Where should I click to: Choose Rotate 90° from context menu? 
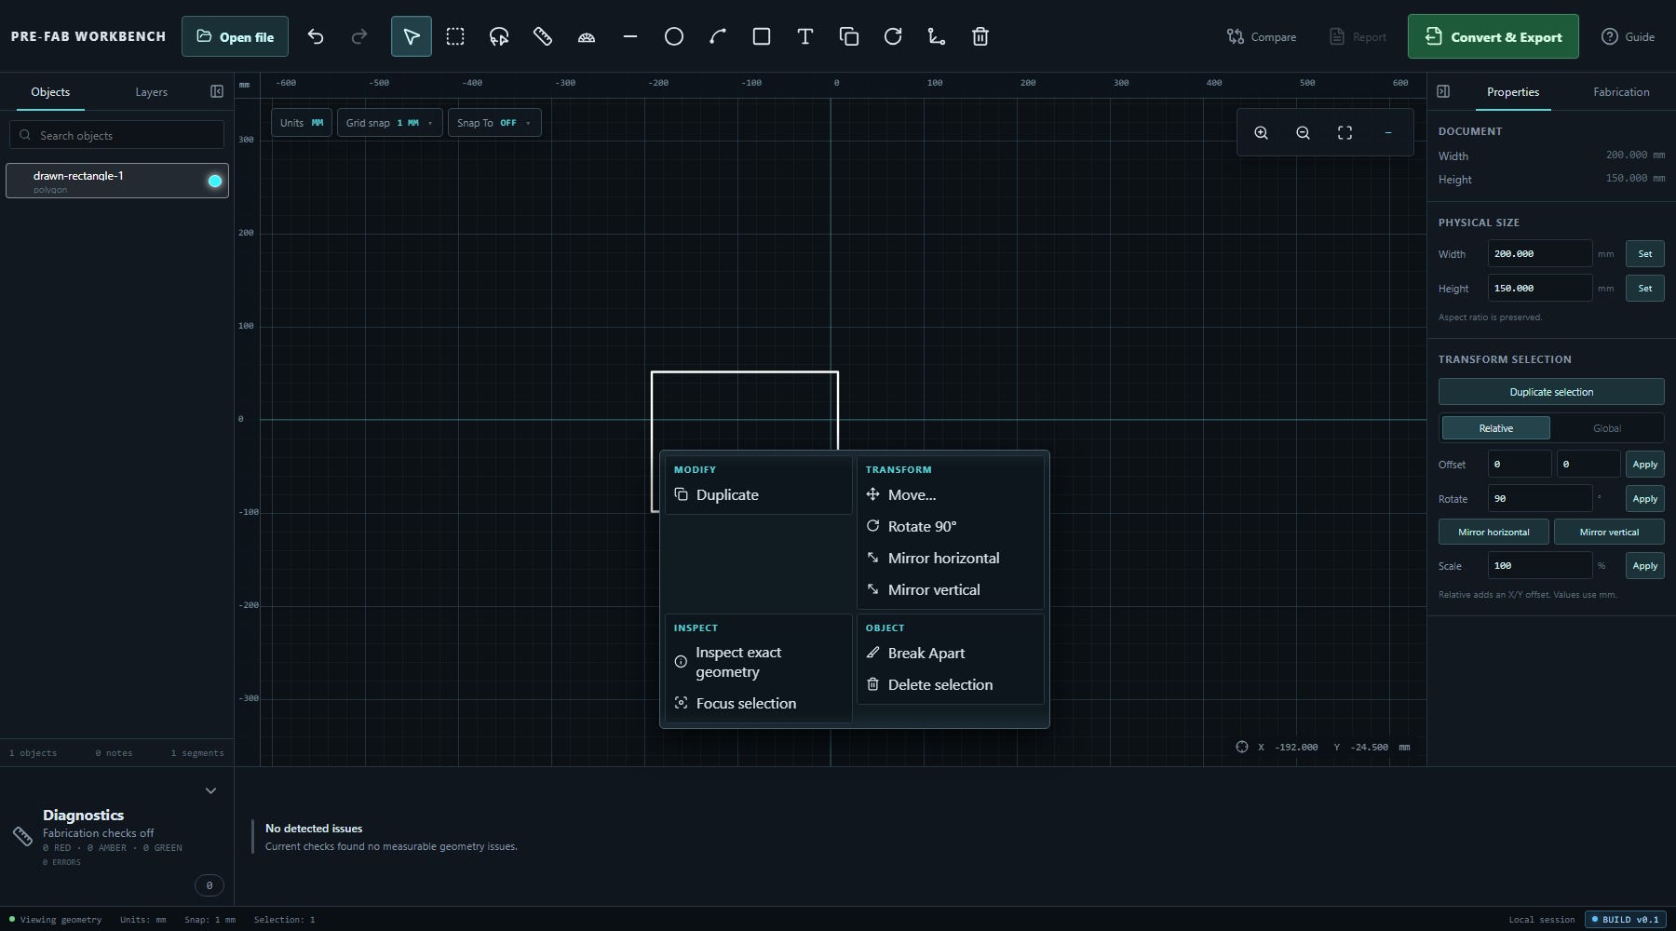(x=951, y=526)
